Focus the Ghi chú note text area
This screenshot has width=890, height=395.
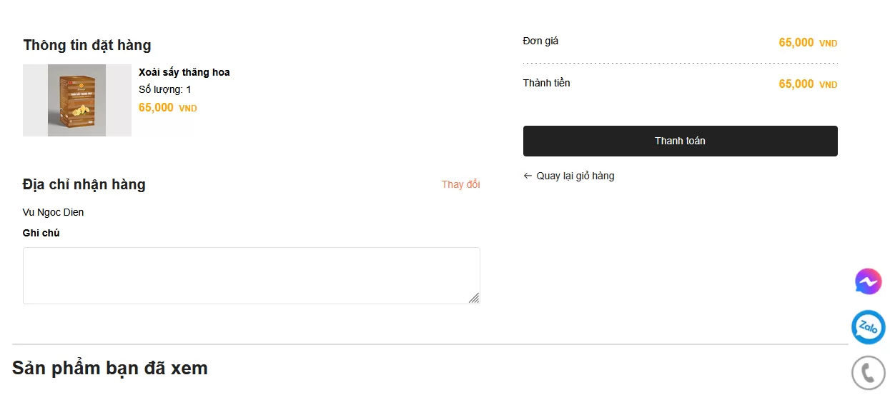click(250, 275)
